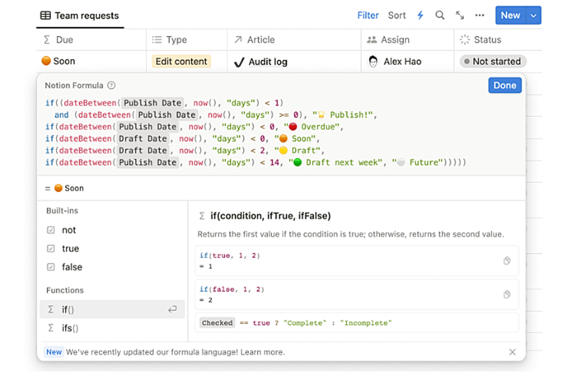Click the search magnifier icon
The image size is (580, 378).
point(440,15)
